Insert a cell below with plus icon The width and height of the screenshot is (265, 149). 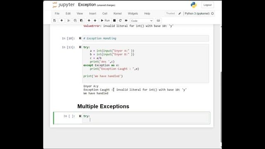pyautogui.click(x=62, y=21)
